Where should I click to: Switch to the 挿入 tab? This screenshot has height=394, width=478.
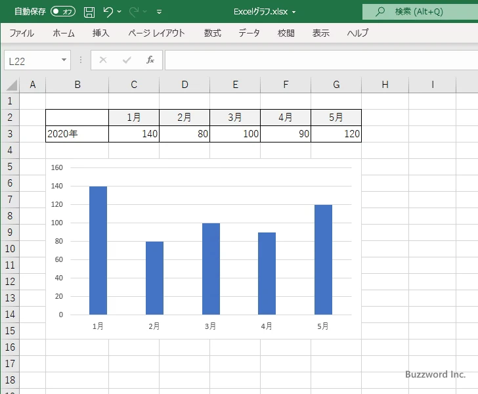coord(101,33)
